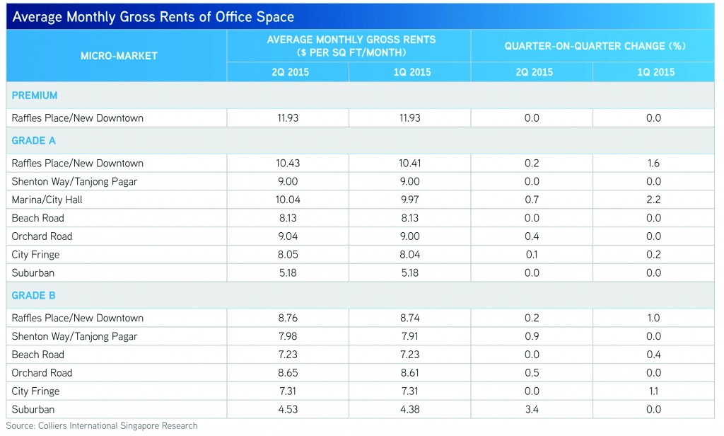Click the table title 'Average Monthly Gross Rents of Office Space'
This screenshot has width=724, height=436.
(153, 17)
